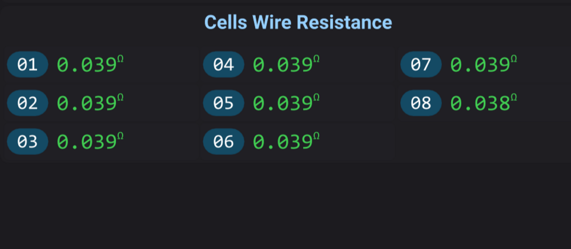Select the cell 01 badge
The width and height of the screenshot is (571, 249).
pyautogui.click(x=27, y=65)
